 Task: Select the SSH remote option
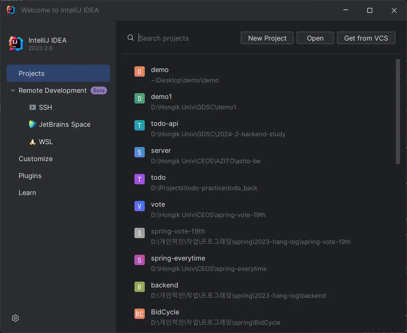click(45, 107)
